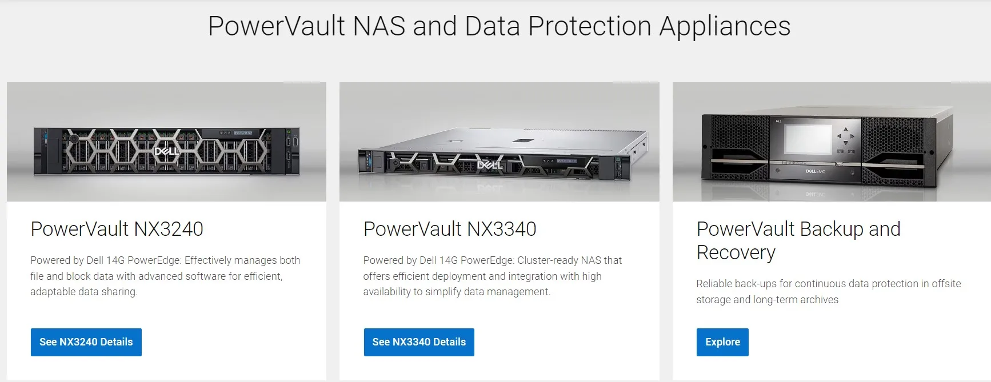Click the Explore button for Backup and Recovery

tap(722, 342)
